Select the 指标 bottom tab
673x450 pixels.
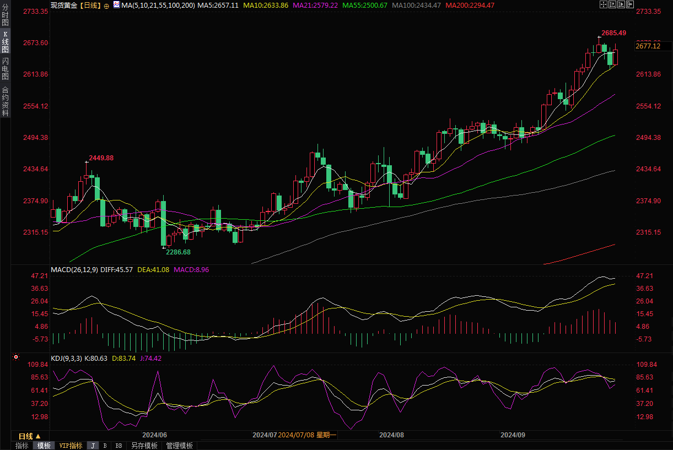point(22,446)
